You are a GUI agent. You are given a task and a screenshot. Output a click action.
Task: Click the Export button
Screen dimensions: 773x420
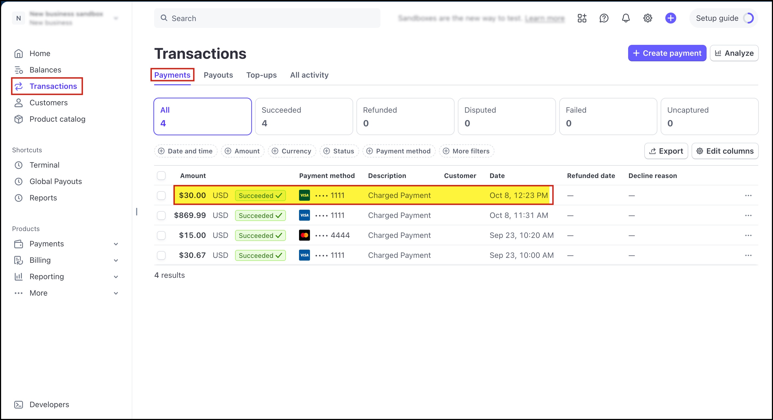click(x=666, y=151)
